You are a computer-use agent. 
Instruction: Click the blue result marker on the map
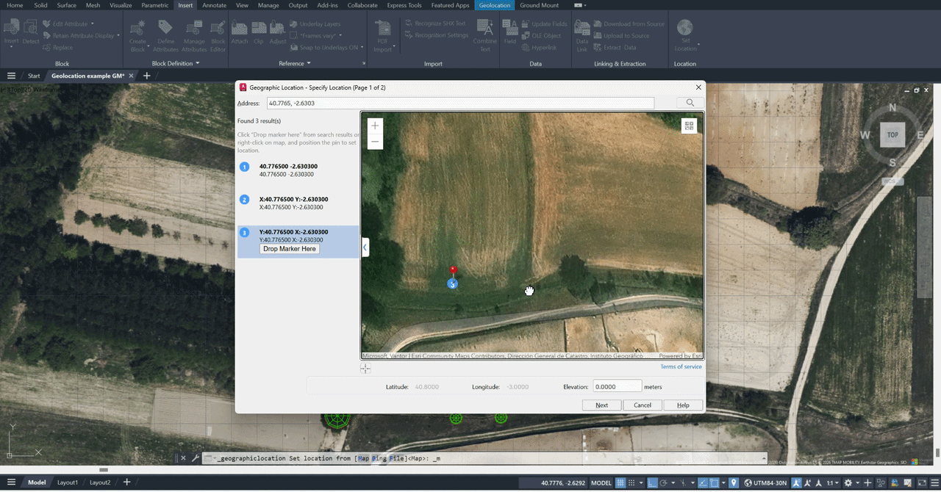point(453,283)
